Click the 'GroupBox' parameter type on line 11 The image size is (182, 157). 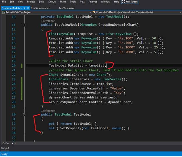coord(89,25)
